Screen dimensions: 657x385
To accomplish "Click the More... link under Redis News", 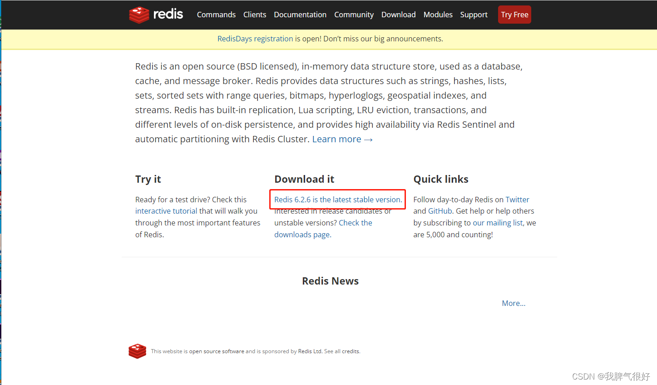I will (x=514, y=303).
